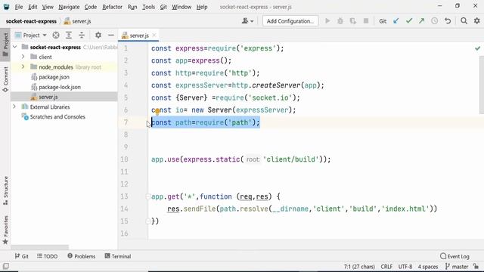Click the rollback undo arrow icon
The width and height of the screenshot is (484, 272).
pyautogui.click(x=448, y=21)
